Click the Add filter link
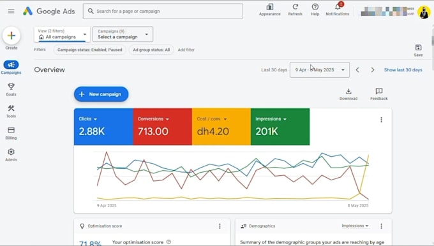This screenshot has height=246, width=434. pos(186,50)
